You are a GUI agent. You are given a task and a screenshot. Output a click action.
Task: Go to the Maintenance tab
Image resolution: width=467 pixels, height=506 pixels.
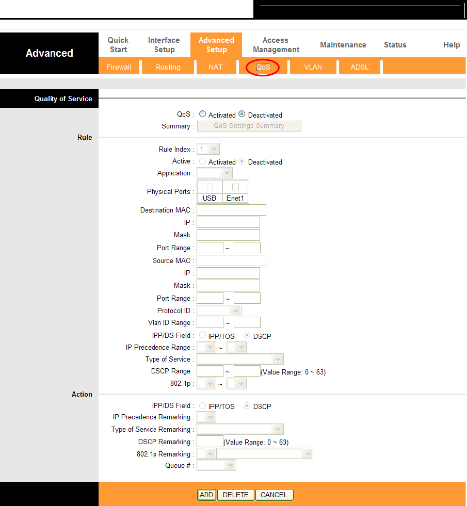pos(343,45)
